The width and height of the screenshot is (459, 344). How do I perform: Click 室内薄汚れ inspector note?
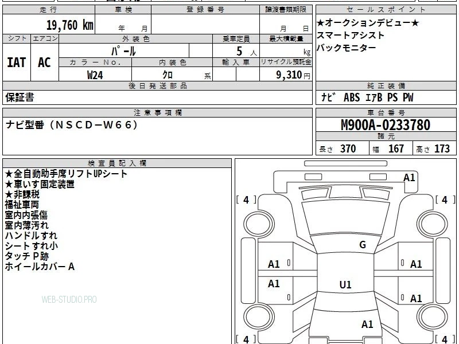(26, 225)
